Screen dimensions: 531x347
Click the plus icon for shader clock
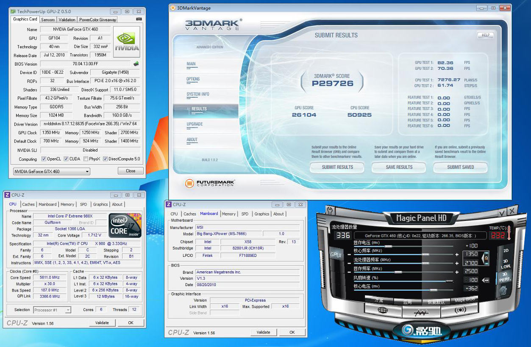pyautogui.click(x=457, y=263)
